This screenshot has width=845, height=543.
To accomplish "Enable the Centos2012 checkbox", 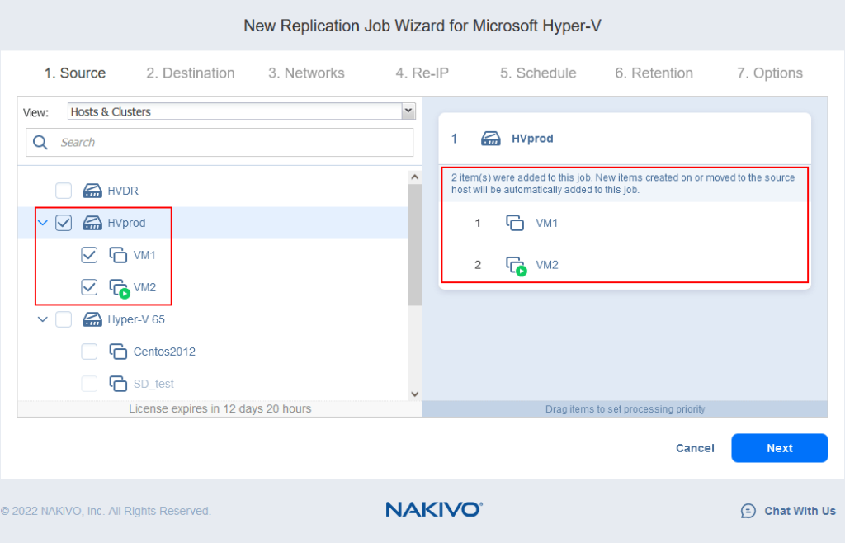I will (x=89, y=351).
